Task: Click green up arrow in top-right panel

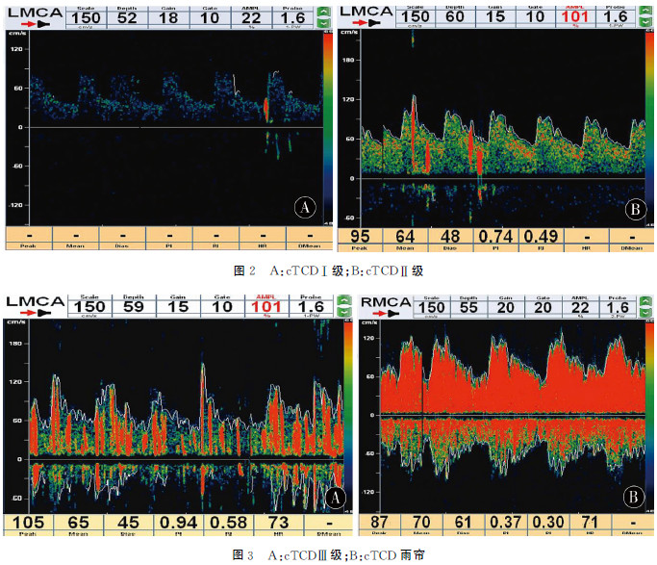Action: 649,9
